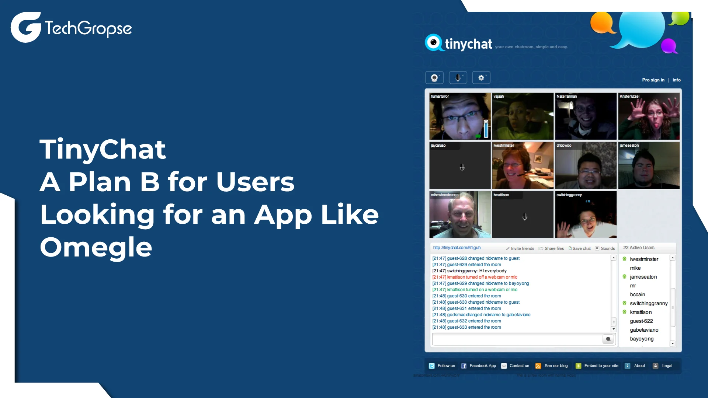The height and width of the screenshot is (398, 708).
Task: Select the human3rror webcam tile
Action: click(x=460, y=116)
